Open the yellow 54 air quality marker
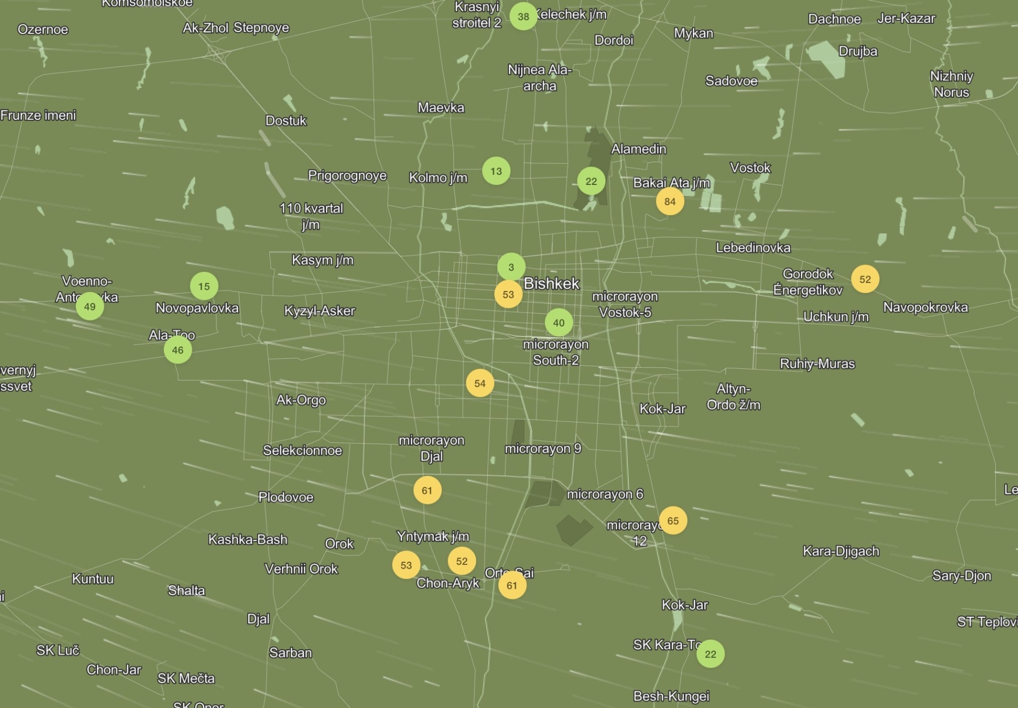 click(x=479, y=383)
